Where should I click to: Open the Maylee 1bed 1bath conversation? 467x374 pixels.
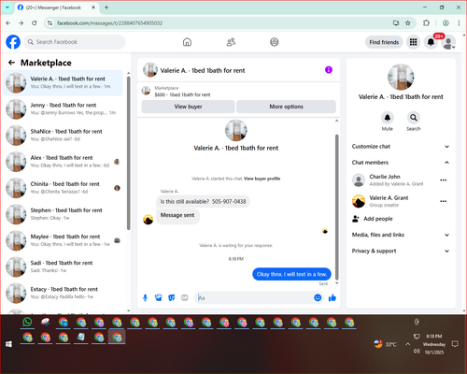64,240
